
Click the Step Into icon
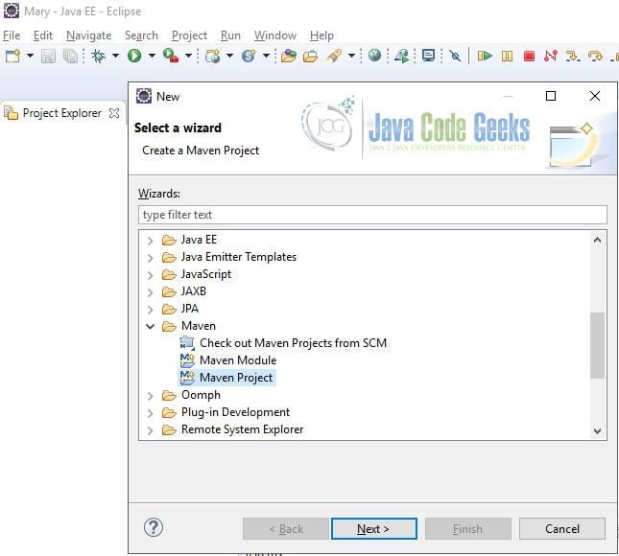(x=572, y=56)
